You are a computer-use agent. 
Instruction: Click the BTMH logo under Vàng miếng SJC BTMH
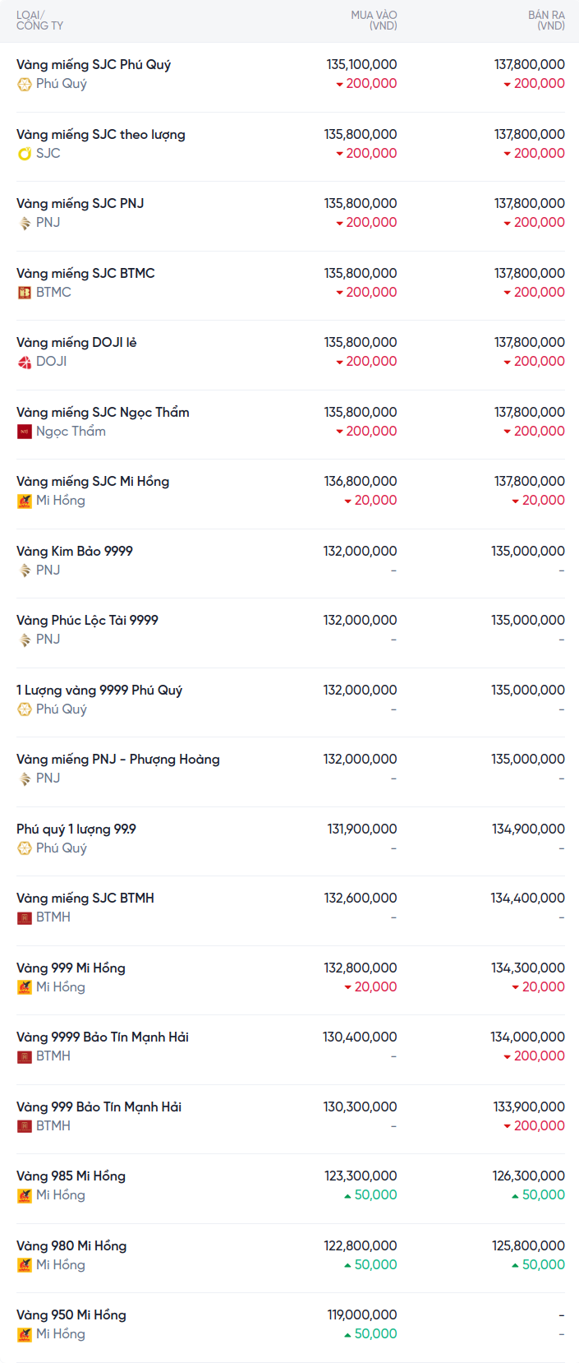25,917
